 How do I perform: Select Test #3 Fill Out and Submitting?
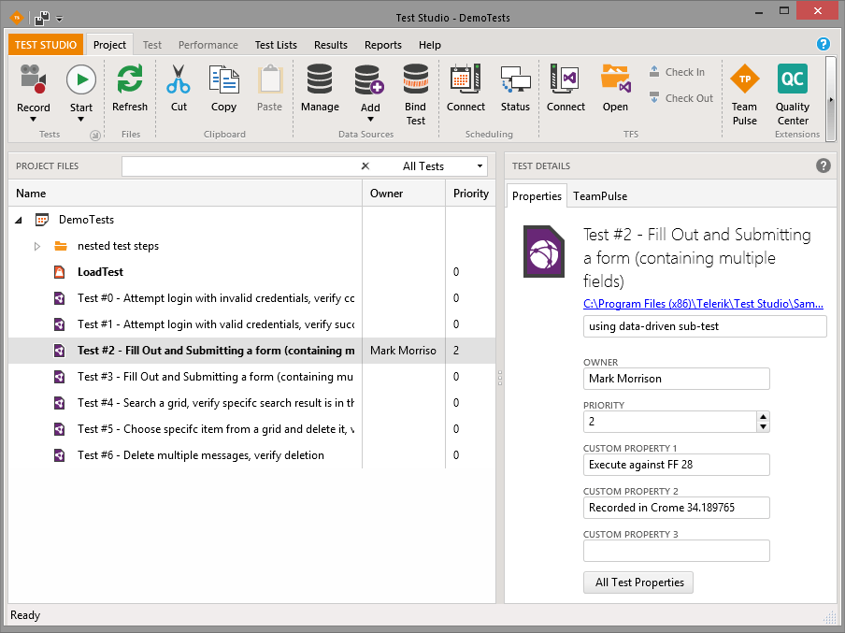(x=216, y=377)
